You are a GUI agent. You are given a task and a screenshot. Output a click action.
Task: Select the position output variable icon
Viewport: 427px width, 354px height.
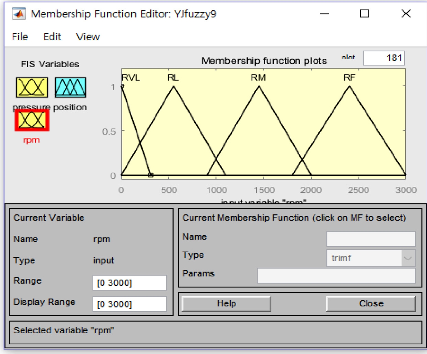tap(70, 87)
